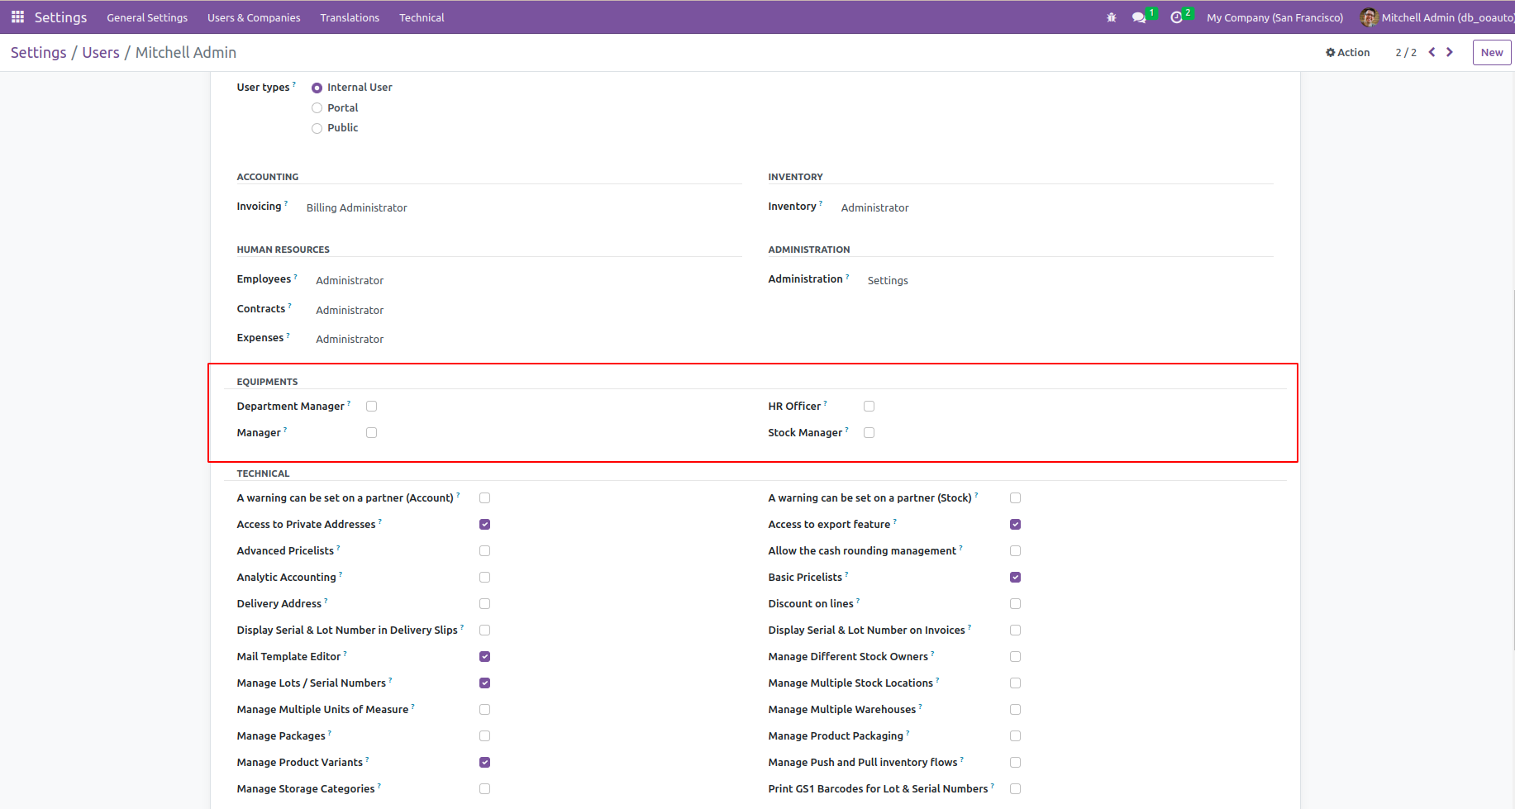The width and height of the screenshot is (1515, 809).
Task: Select the Portal user type
Action: tap(317, 108)
